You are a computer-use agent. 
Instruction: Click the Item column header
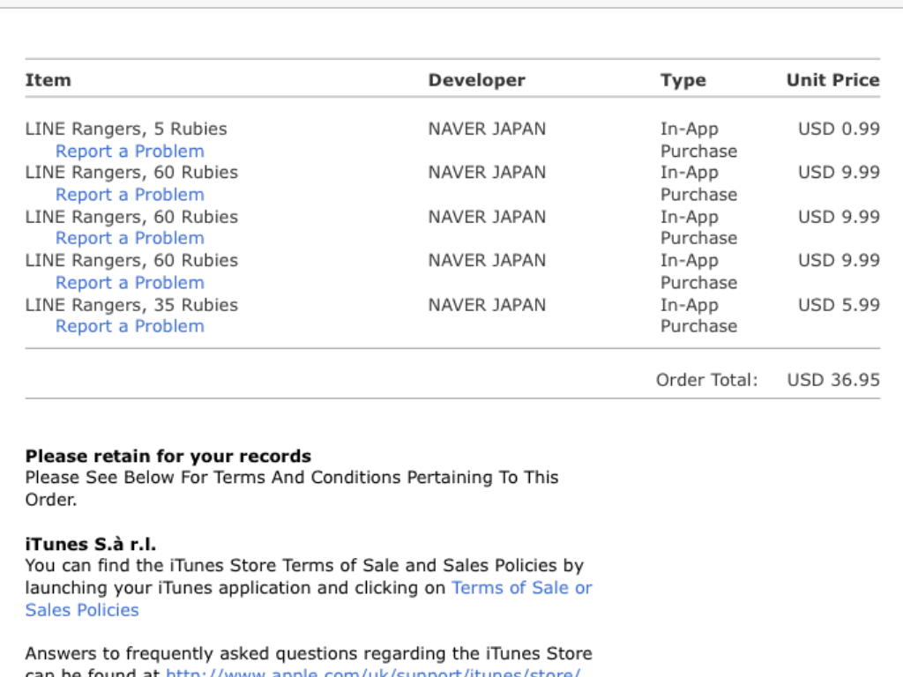pos(48,80)
